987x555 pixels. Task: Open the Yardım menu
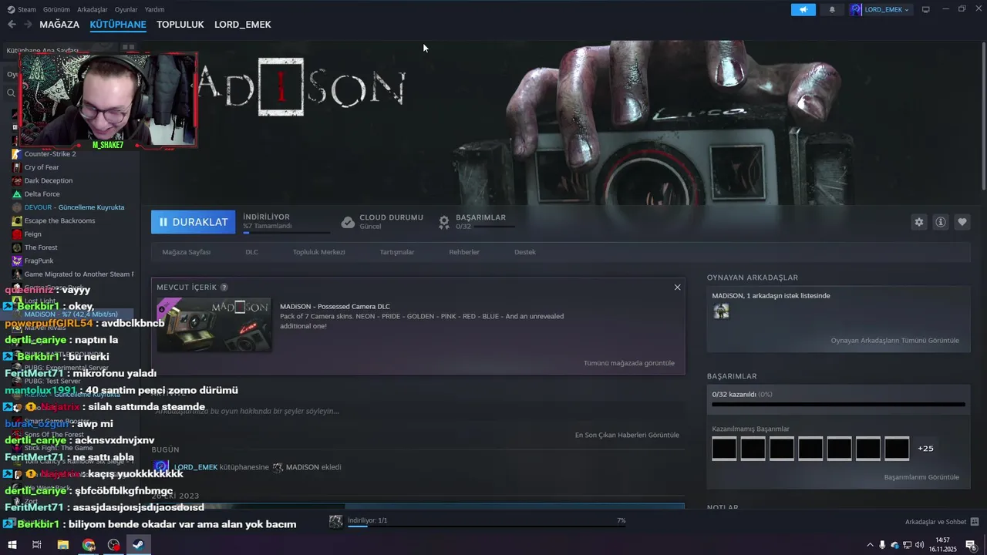point(154,9)
